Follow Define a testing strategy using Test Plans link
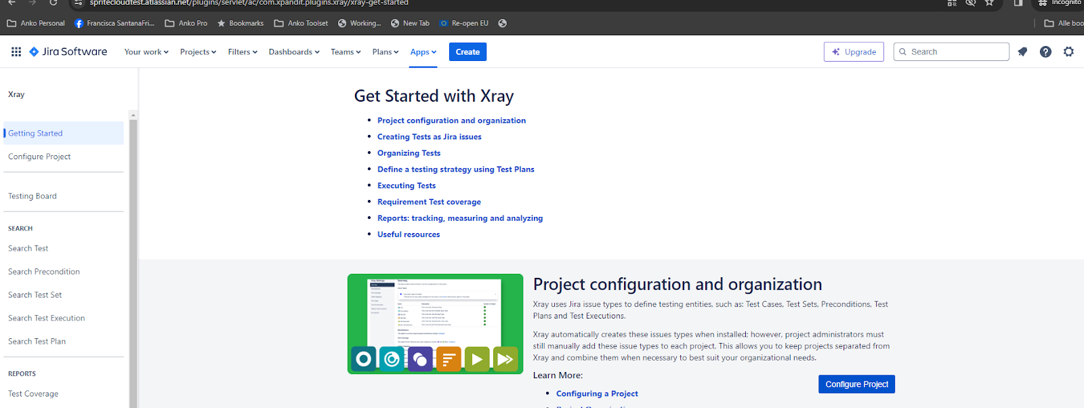 point(456,169)
